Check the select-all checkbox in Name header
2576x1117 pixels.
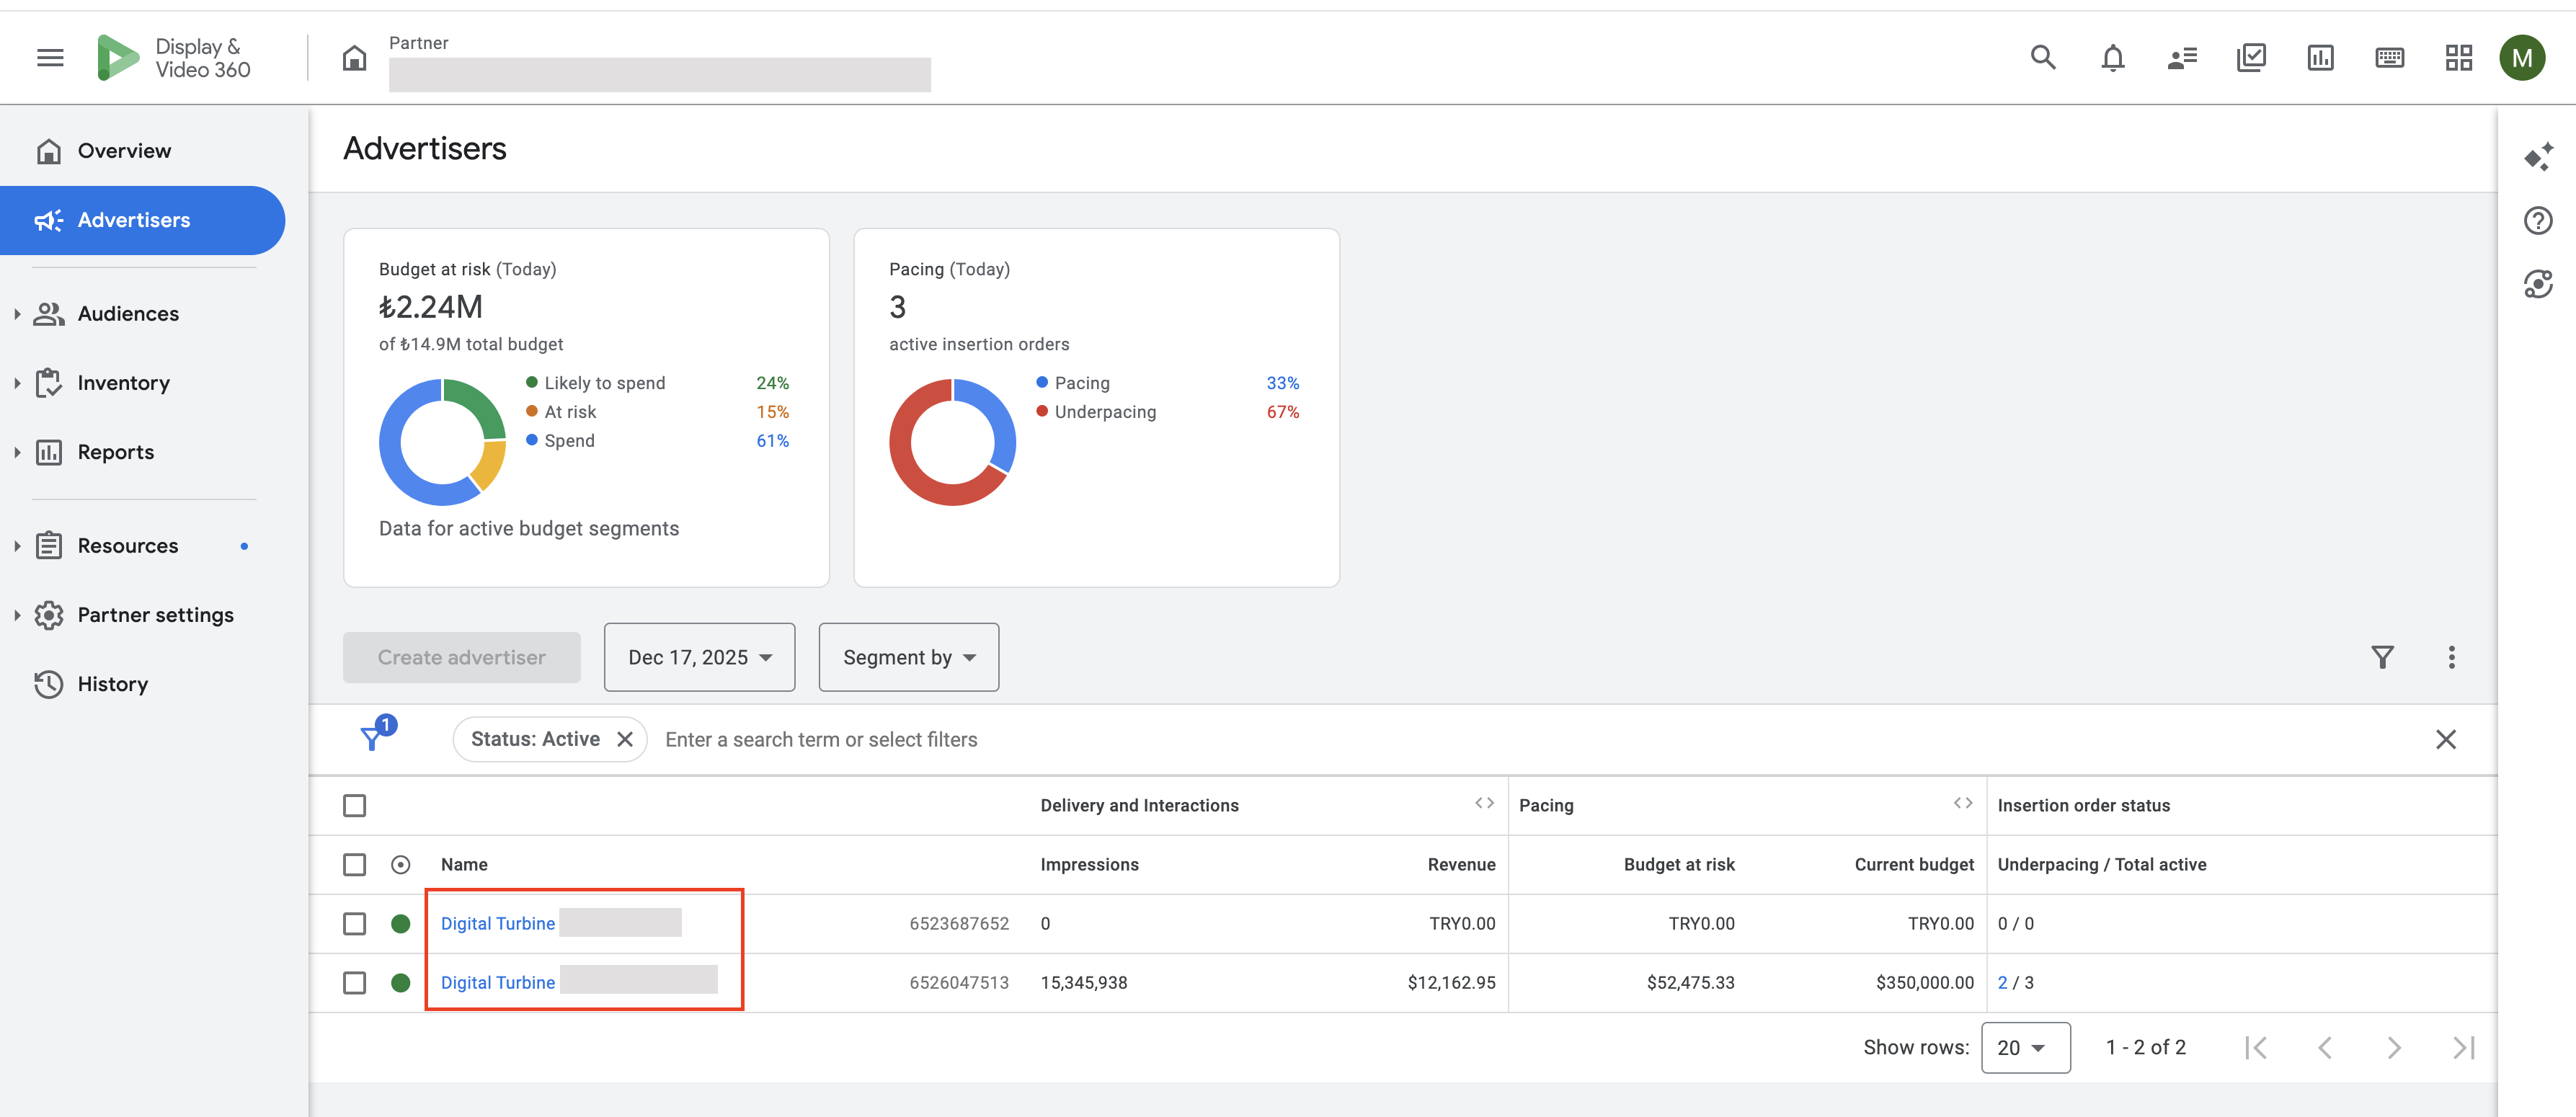pos(354,864)
